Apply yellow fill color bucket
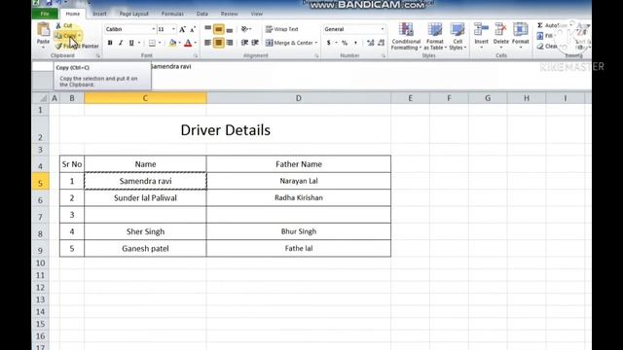Viewport: 623px width, 350px height. pyautogui.click(x=172, y=43)
